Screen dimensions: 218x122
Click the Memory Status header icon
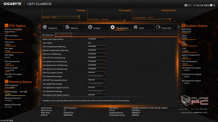7,82
